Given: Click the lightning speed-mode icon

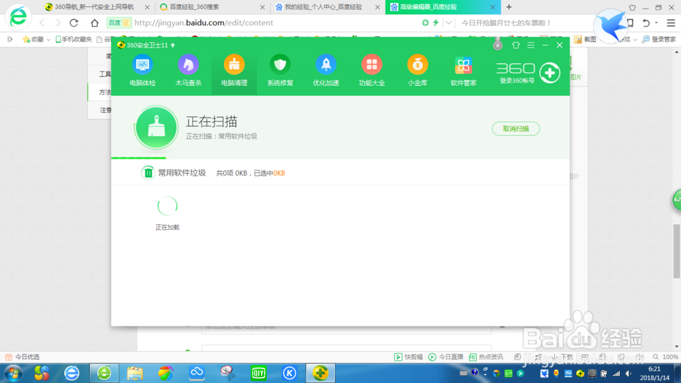Looking at the screenshot, I should click(436, 22).
